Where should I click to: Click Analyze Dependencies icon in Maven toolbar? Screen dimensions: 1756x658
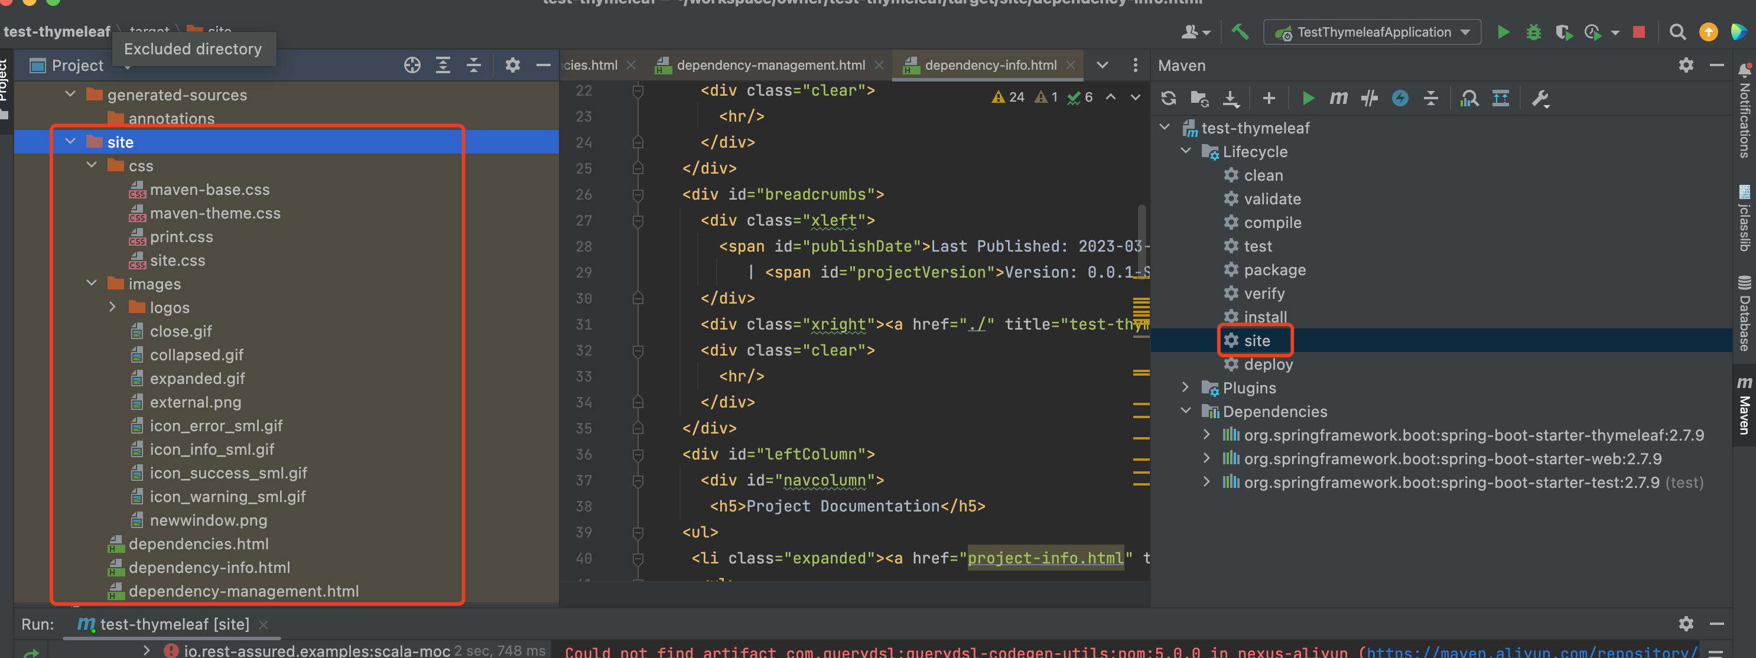coord(1469,98)
